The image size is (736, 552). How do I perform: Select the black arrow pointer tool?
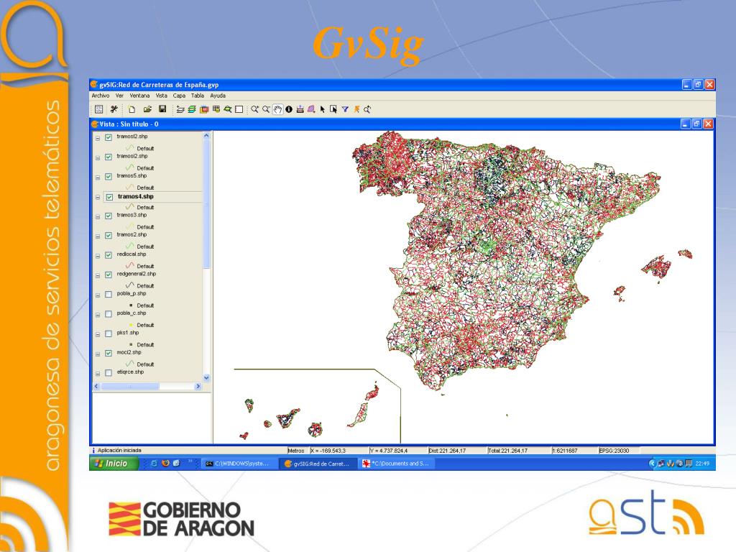coord(323,109)
